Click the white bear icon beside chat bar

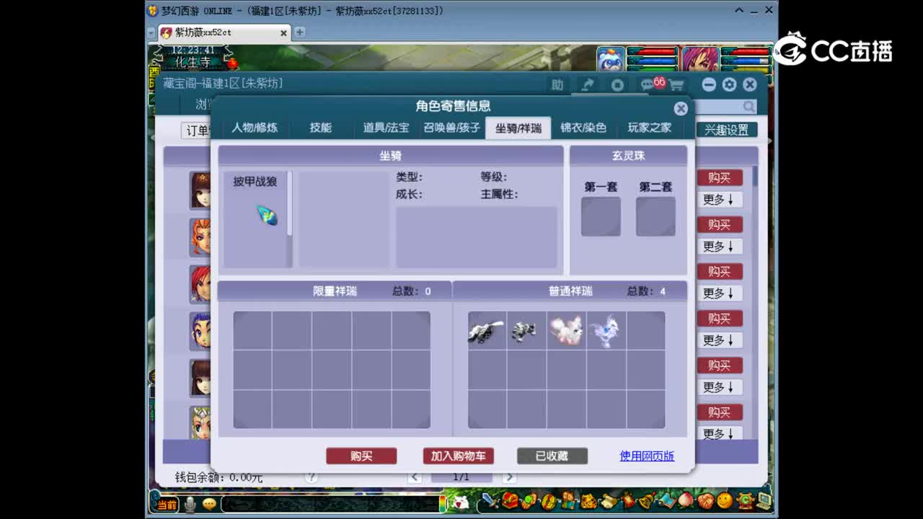(460, 503)
